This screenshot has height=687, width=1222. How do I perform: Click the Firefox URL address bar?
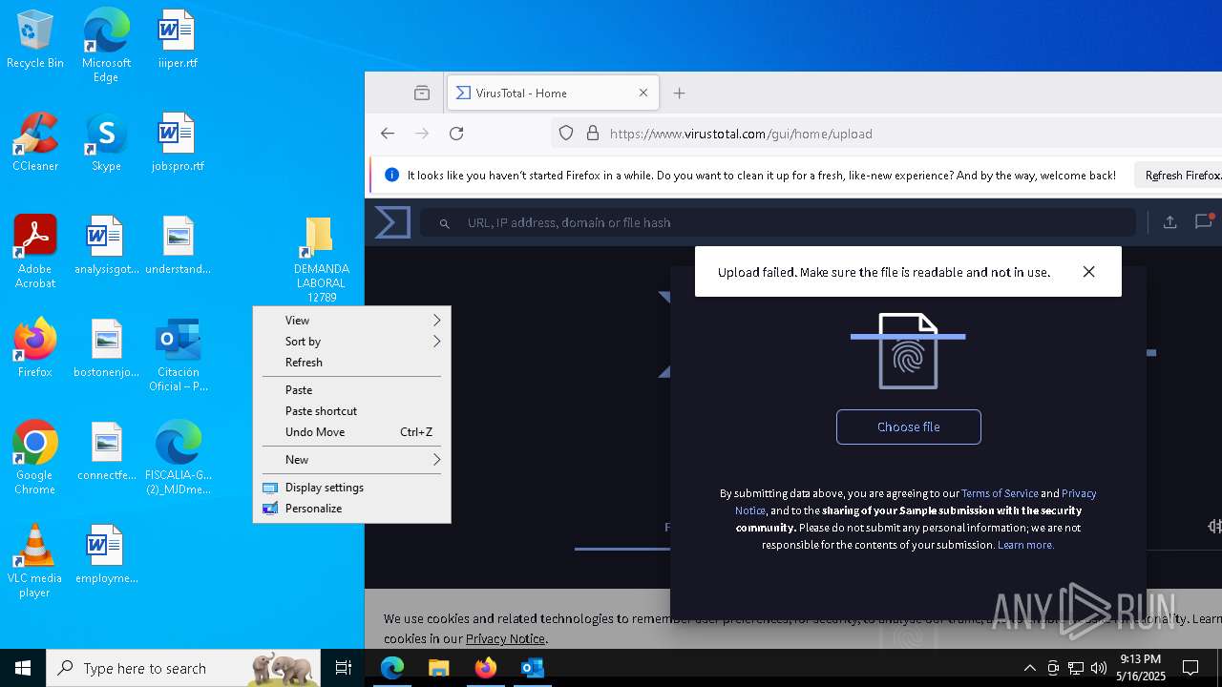[888, 134]
